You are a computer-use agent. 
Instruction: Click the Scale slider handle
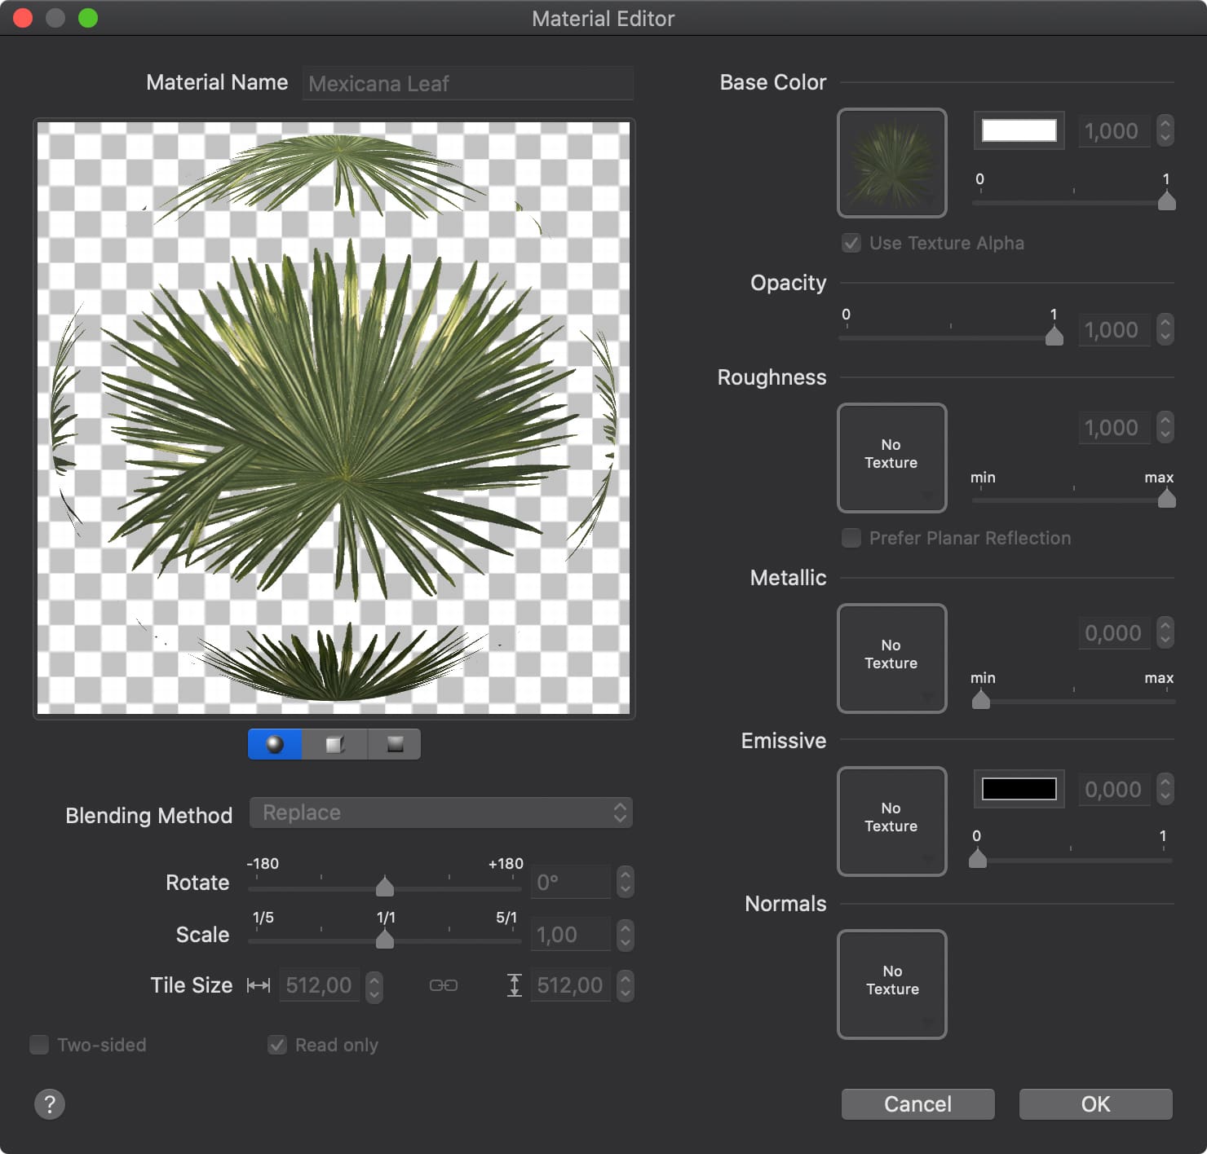pyautogui.click(x=385, y=939)
